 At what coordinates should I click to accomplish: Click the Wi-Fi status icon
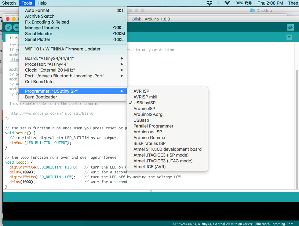(x=227, y=3)
